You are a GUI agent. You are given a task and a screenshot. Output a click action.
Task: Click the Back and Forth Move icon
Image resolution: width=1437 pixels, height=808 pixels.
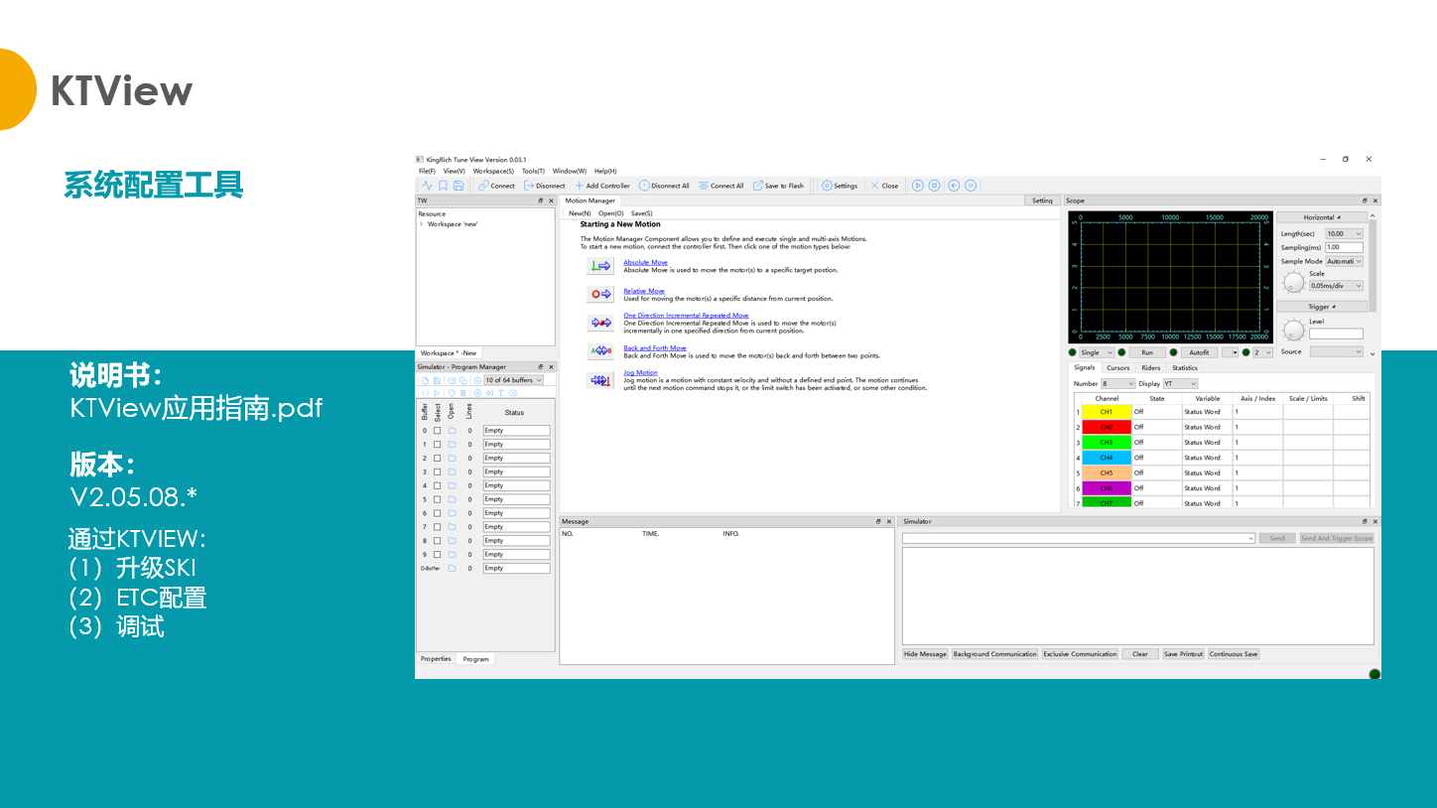coord(600,350)
